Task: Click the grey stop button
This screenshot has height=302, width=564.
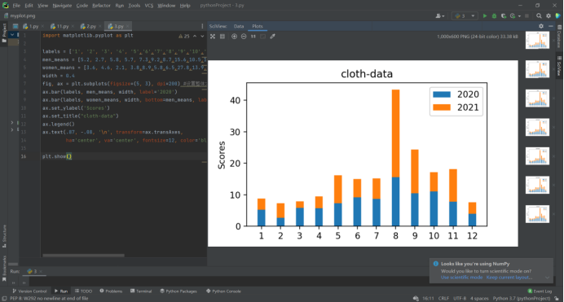Action: click(x=527, y=15)
